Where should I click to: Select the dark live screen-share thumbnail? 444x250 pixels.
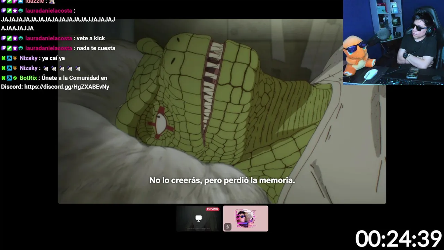coord(198,218)
